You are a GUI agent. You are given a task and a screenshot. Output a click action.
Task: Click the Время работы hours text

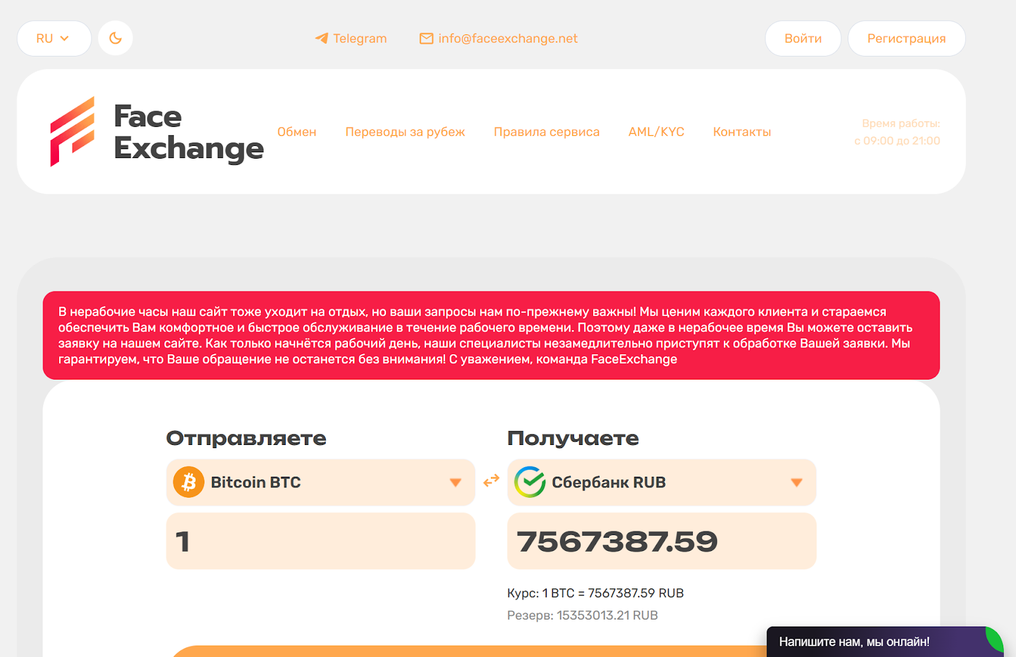[897, 132]
